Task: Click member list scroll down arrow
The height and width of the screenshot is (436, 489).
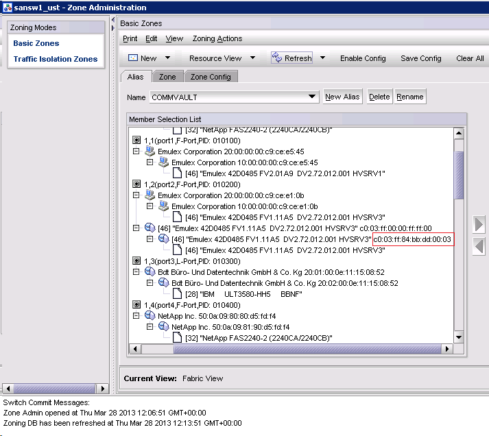Action: (459, 337)
